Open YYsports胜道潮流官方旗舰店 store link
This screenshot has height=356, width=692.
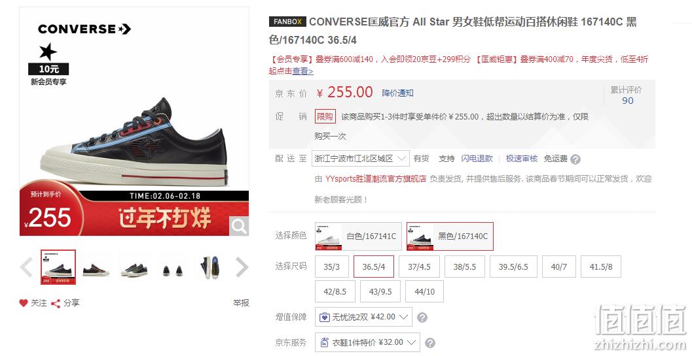point(376,179)
